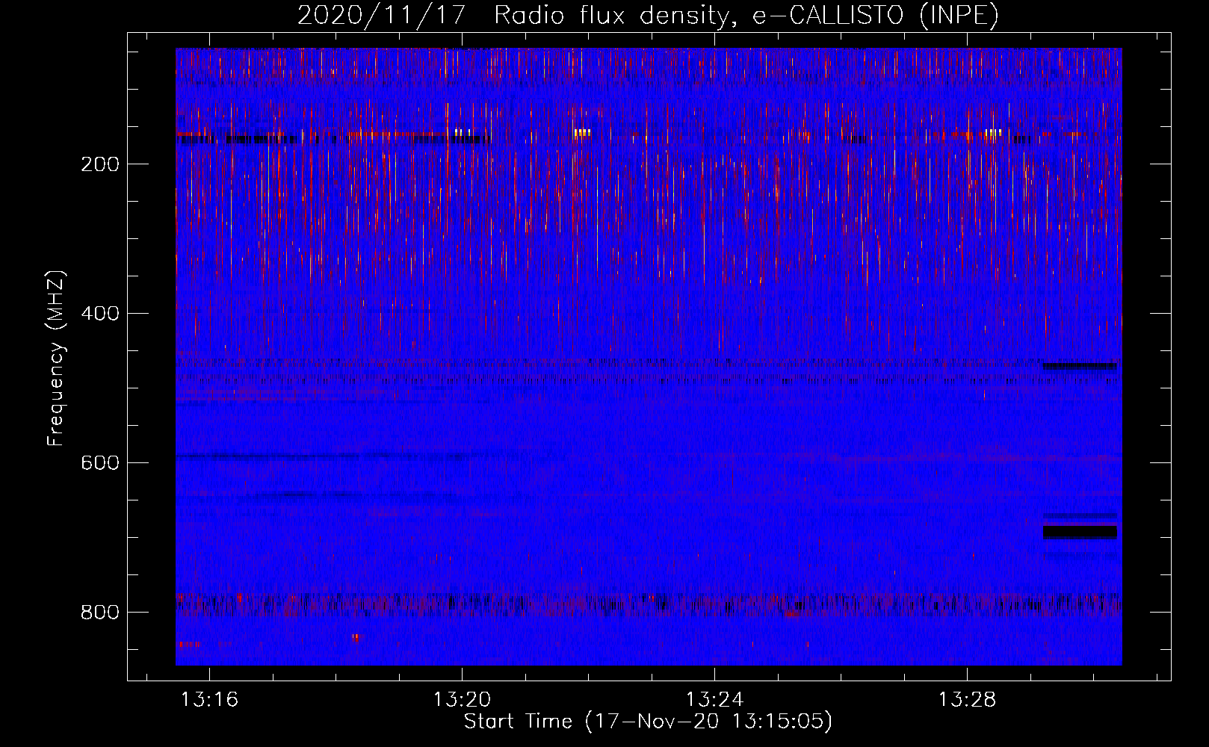Viewport: 1209px width, 747px height.
Task: Click the white burst spot near 13:22
Action: 582,133
